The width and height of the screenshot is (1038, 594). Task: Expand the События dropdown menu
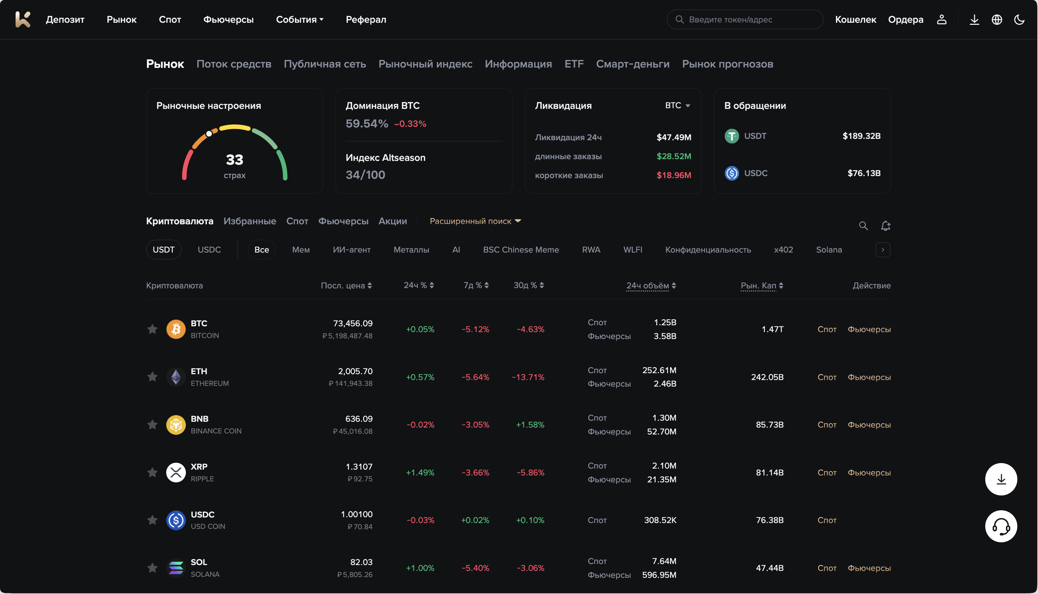[300, 19]
